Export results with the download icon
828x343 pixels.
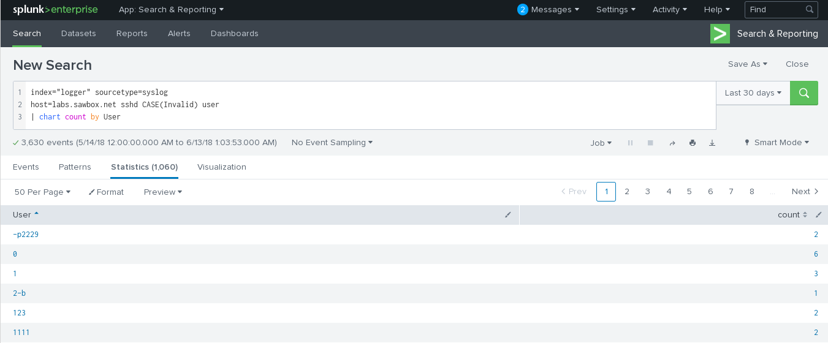pyautogui.click(x=712, y=143)
